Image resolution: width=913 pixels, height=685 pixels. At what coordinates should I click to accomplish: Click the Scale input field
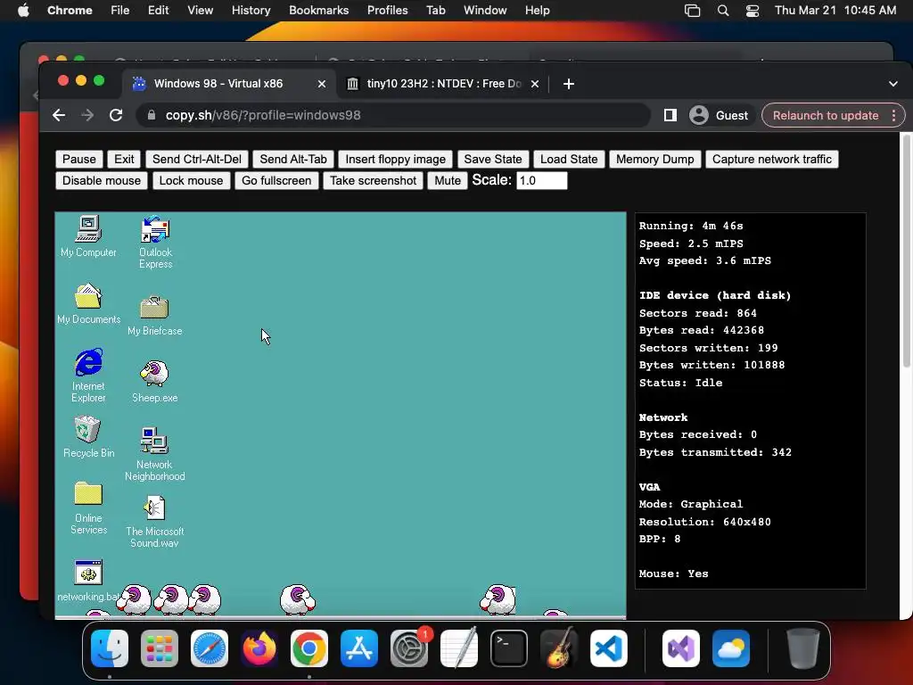click(x=541, y=180)
